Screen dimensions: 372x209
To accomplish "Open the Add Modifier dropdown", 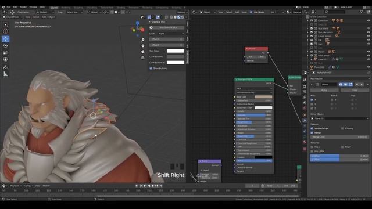I will (x=339, y=78).
